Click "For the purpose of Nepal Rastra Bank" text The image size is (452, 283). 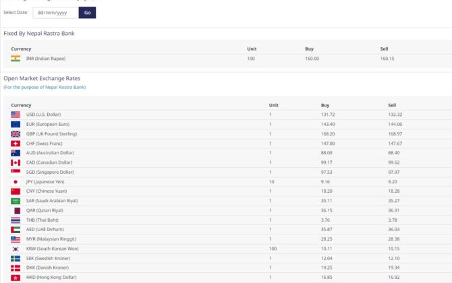pos(45,87)
